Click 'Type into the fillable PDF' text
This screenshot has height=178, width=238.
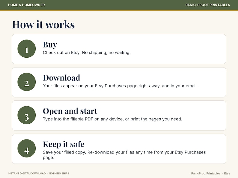click(x=112, y=119)
